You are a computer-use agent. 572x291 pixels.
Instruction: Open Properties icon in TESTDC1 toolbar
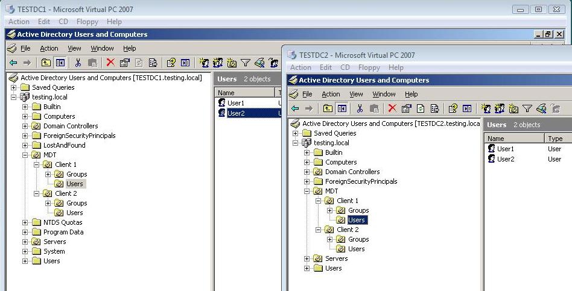[x=125, y=63]
